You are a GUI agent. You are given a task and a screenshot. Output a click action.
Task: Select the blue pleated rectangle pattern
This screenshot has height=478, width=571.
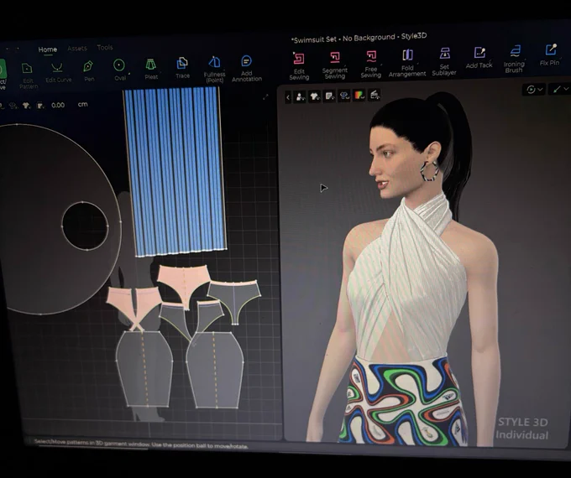tap(175, 171)
